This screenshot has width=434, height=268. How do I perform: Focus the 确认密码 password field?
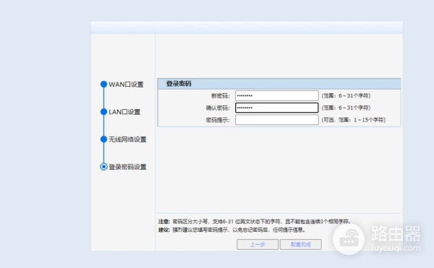pos(277,108)
